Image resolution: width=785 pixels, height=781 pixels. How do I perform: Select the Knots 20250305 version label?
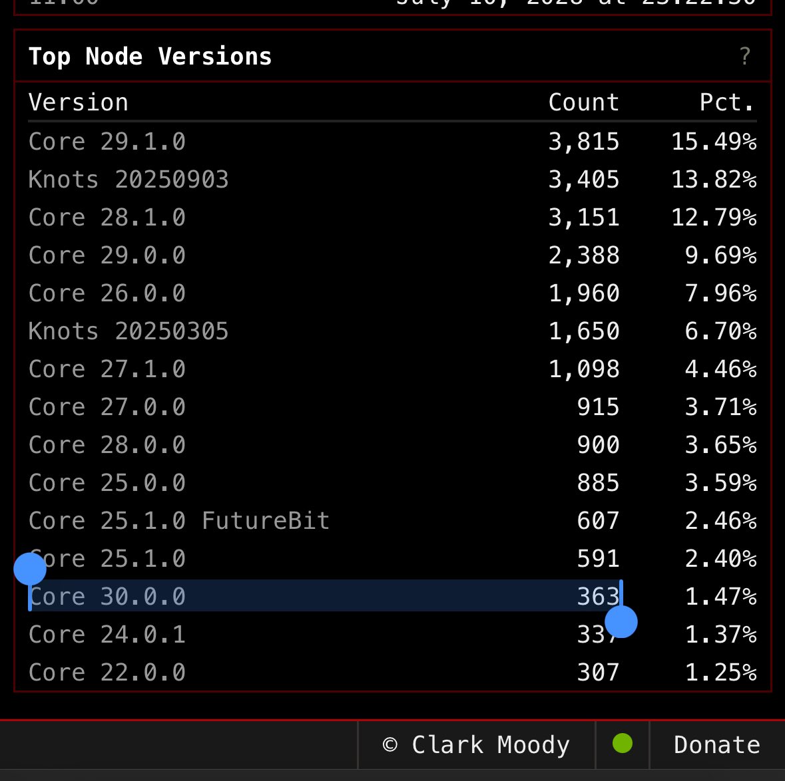point(129,331)
